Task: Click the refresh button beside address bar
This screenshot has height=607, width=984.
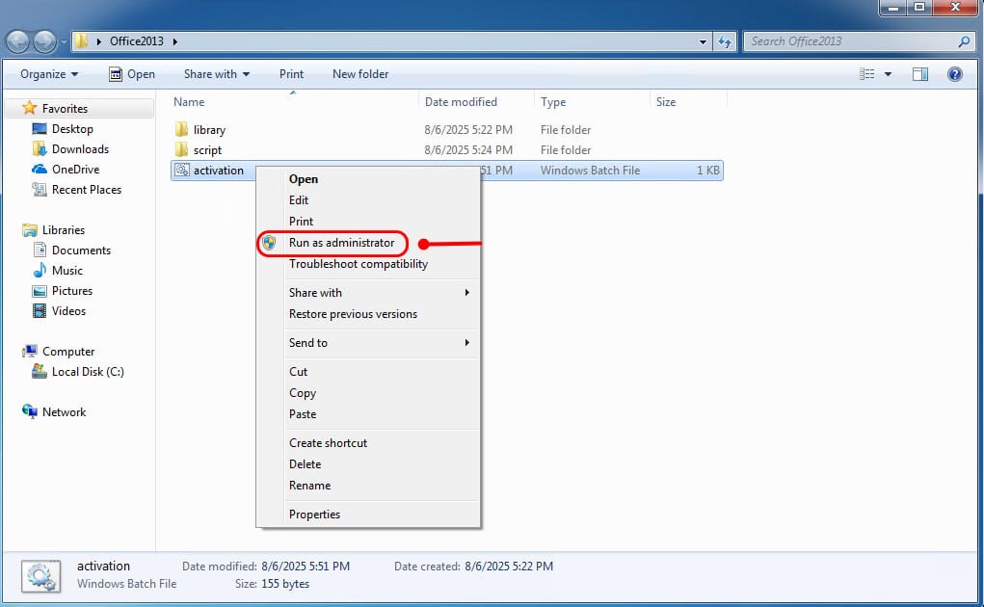Action: pyautogui.click(x=725, y=41)
